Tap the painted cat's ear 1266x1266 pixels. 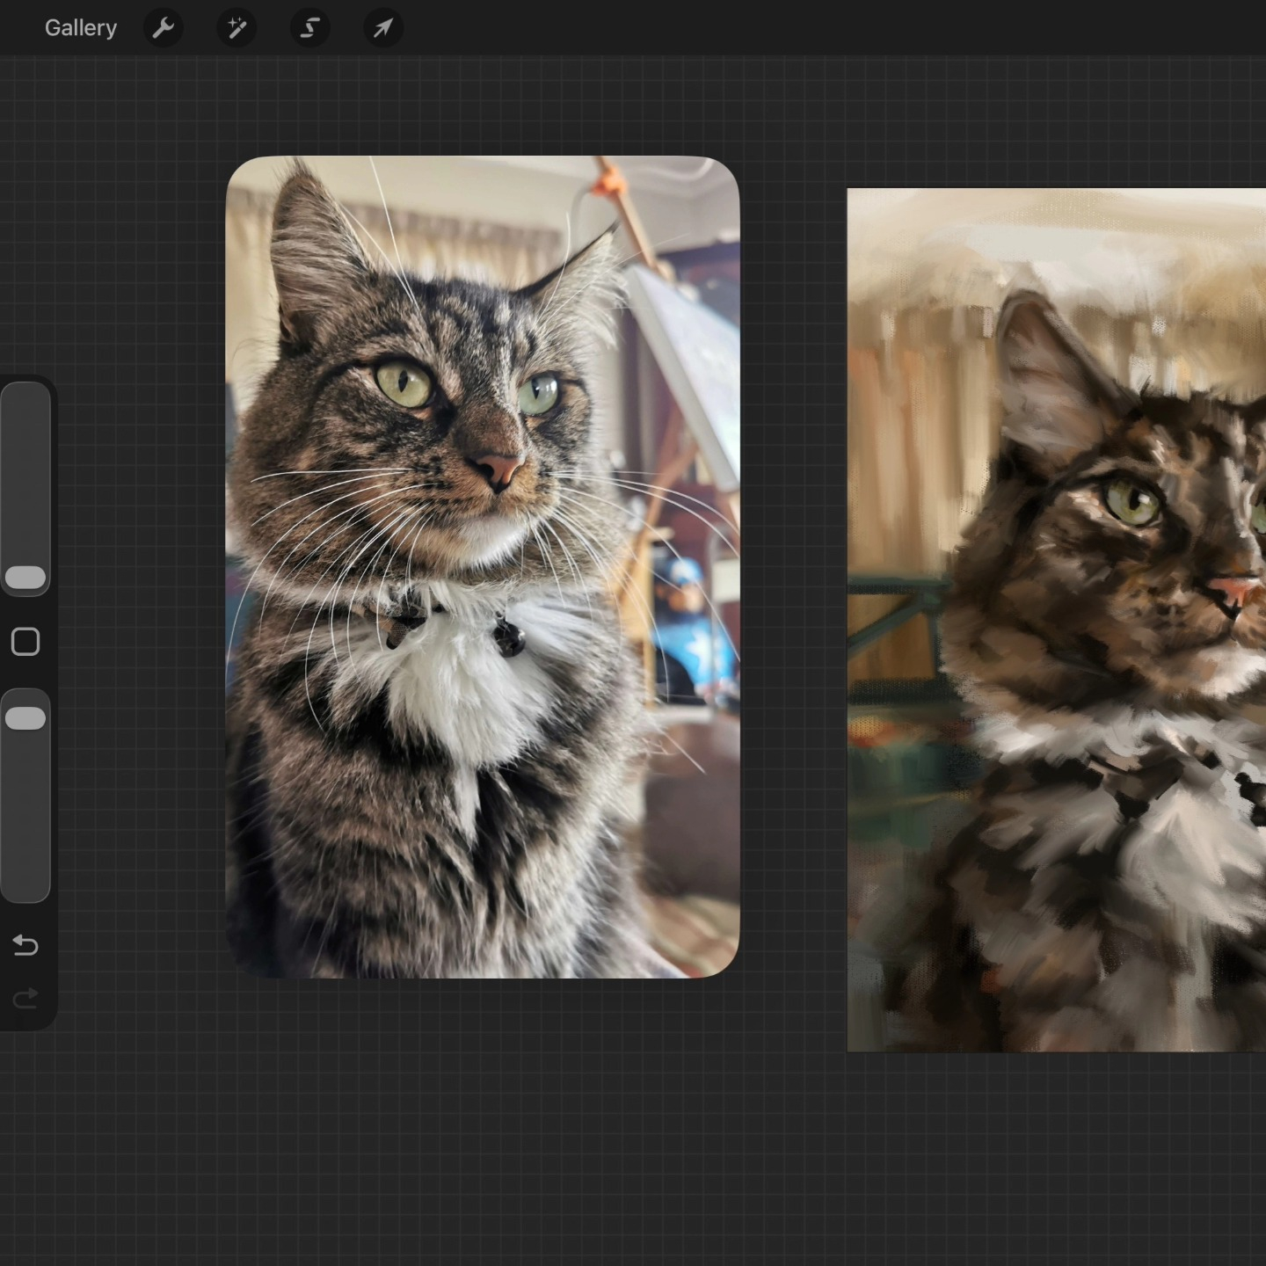(1046, 369)
